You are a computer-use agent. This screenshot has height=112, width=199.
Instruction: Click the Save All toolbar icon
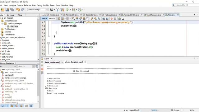(12, 10)
